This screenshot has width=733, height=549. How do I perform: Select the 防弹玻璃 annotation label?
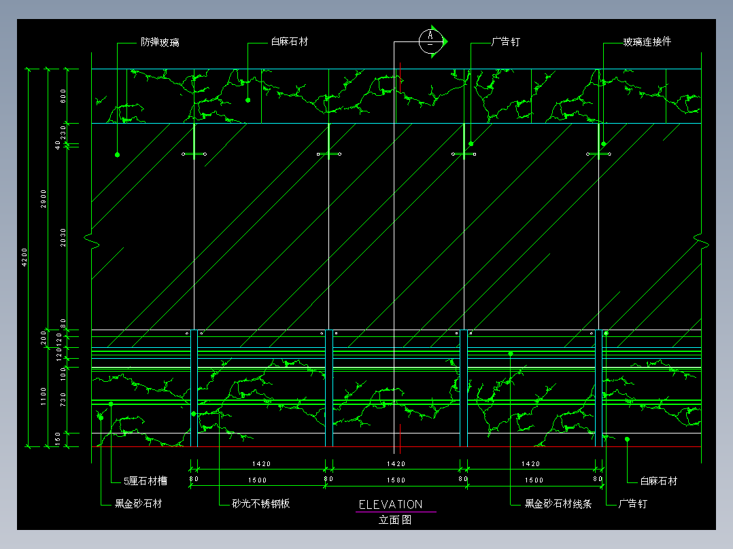(x=160, y=42)
